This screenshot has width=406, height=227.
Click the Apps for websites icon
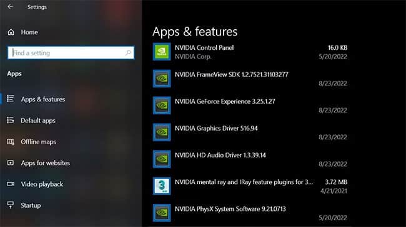pos(11,163)
